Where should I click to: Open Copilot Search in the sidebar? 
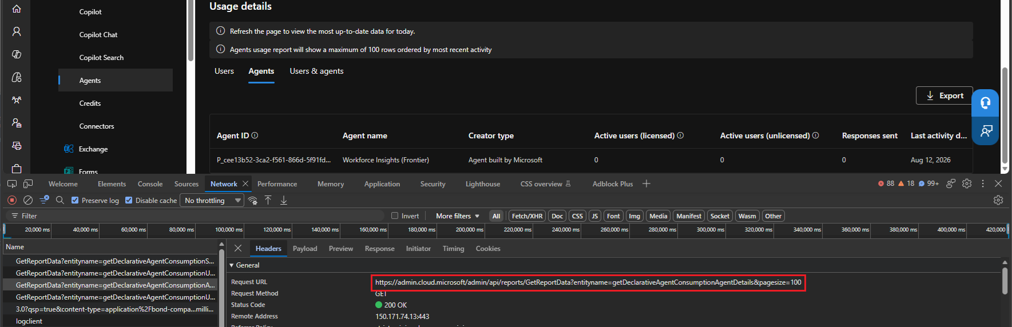tap(101, 58)
